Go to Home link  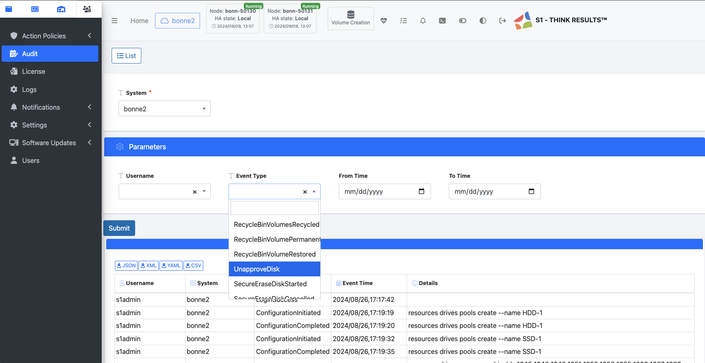(139, 21)
